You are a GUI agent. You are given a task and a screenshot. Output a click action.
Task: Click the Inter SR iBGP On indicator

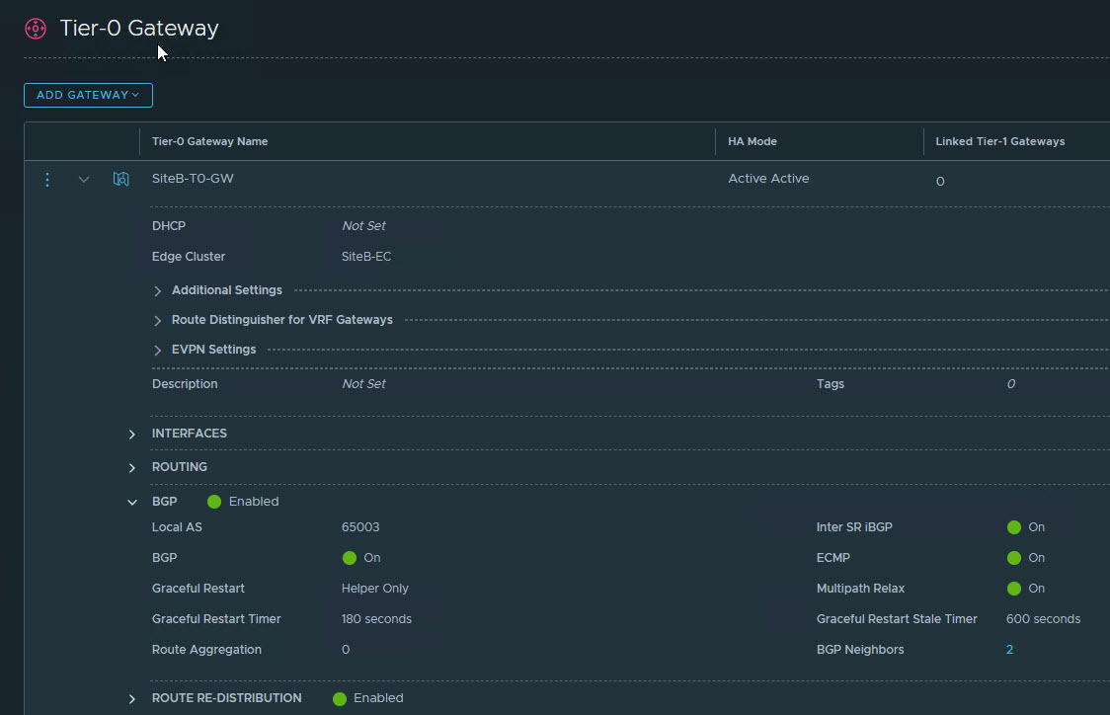click(x=1013, y=527)
